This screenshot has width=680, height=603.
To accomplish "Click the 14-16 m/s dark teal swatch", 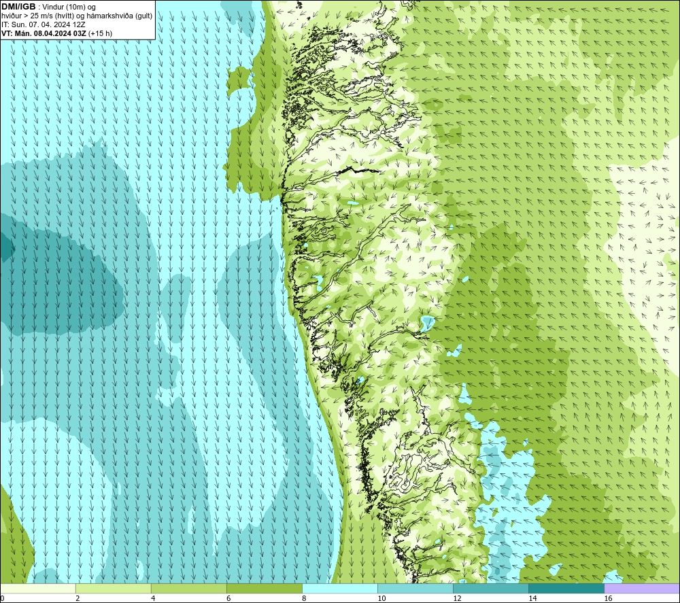I will (x=566, y=588).
